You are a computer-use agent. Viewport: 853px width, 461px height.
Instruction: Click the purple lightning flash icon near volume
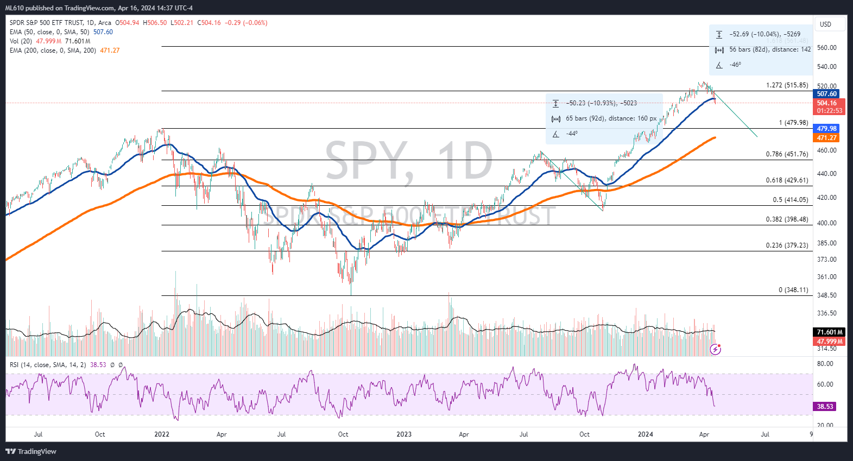716,350
